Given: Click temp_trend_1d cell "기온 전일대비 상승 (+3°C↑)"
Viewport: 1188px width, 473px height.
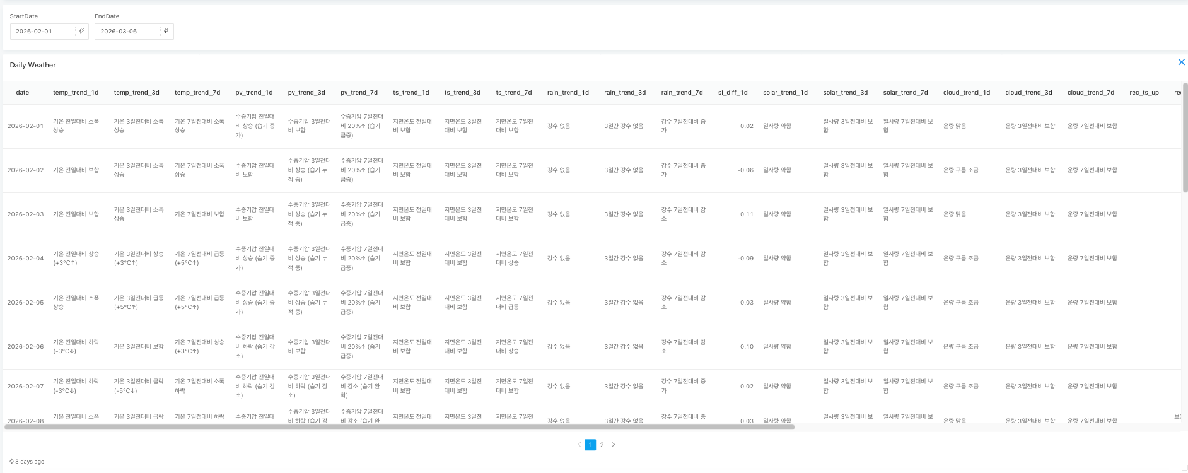Looking at the screenshot, I should point(76,259).
